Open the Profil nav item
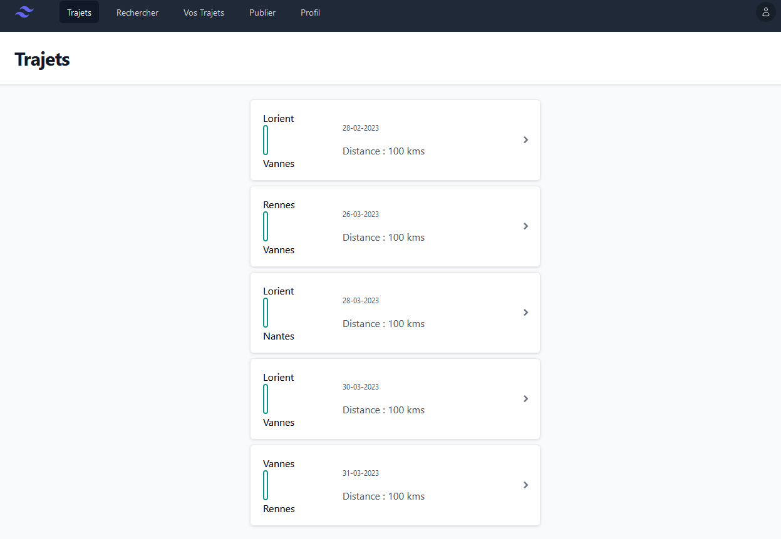 310,13
